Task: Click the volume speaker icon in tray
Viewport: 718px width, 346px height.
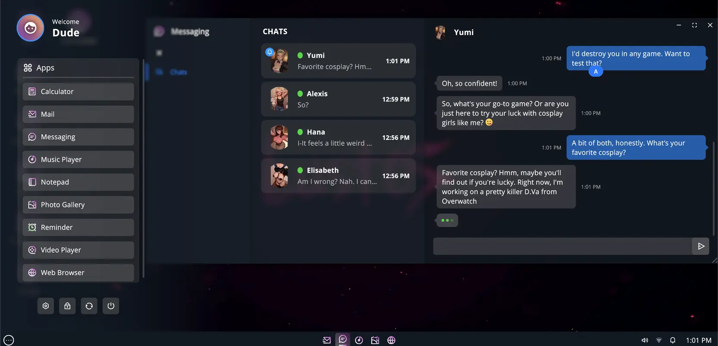Action: tap(645, 340)
